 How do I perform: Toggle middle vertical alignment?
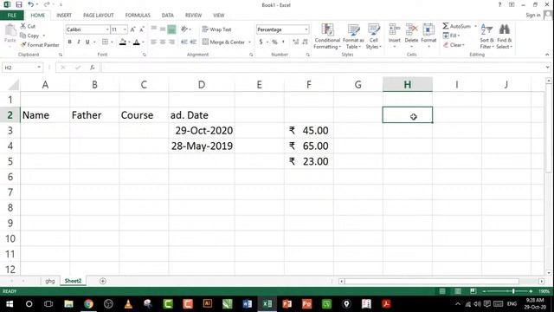click(x=163, y=29)
